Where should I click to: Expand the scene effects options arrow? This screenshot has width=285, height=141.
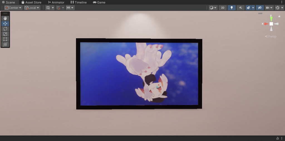click(x=253, y=7)
